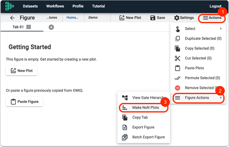This screenshot has height=147, width=229.
Task: Click the Batch Export Figure icon
Action: (x=125, y=137)
